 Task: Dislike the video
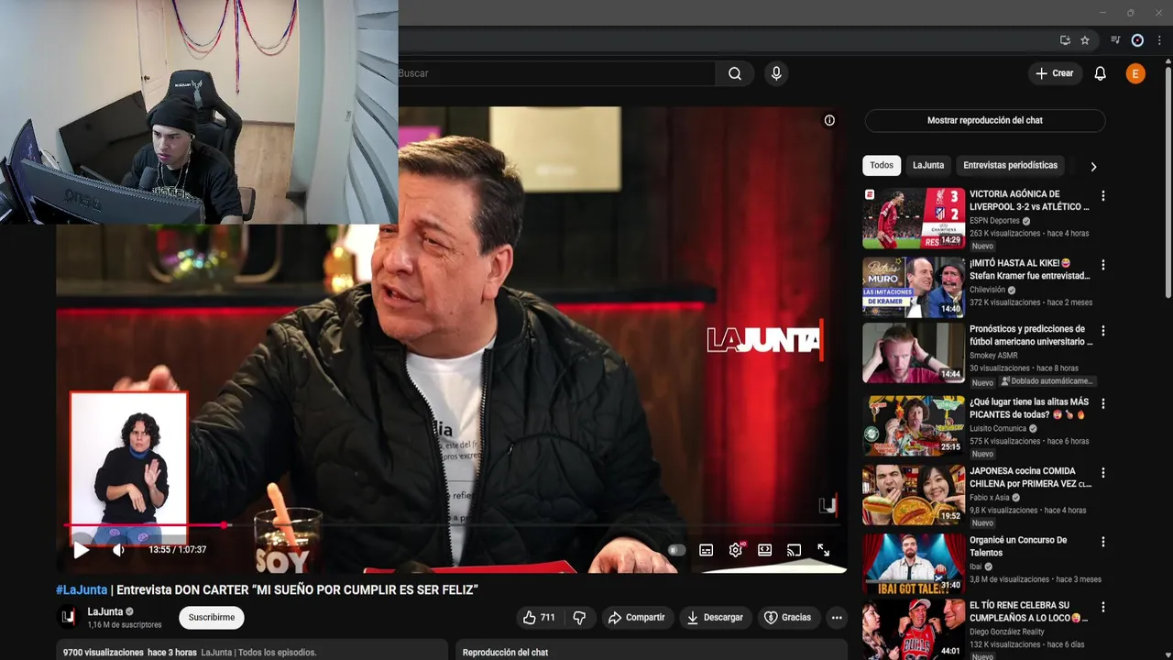tap(579, 618)
